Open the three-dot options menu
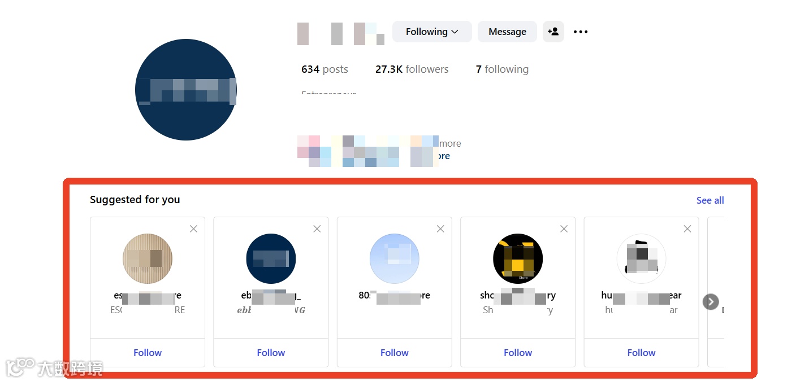The image size is (796, 382). point(581,32)
